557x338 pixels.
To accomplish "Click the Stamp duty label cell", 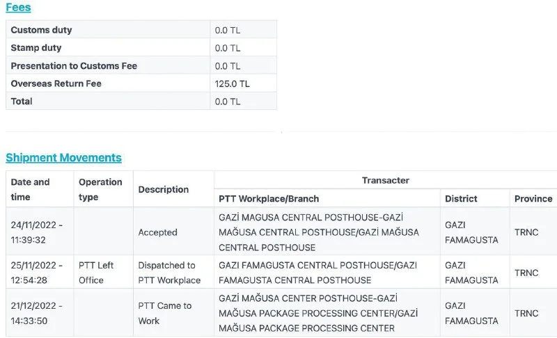I will [36, 48].
